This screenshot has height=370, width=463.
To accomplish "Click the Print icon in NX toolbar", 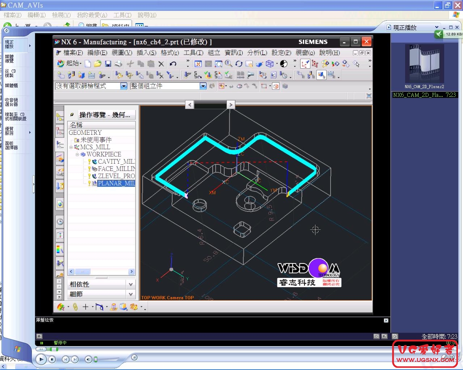I will (118, 64).
